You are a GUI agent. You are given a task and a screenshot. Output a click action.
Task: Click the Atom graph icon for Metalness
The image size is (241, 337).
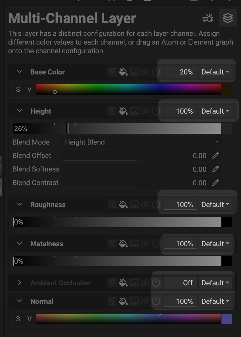coord(113,244)
